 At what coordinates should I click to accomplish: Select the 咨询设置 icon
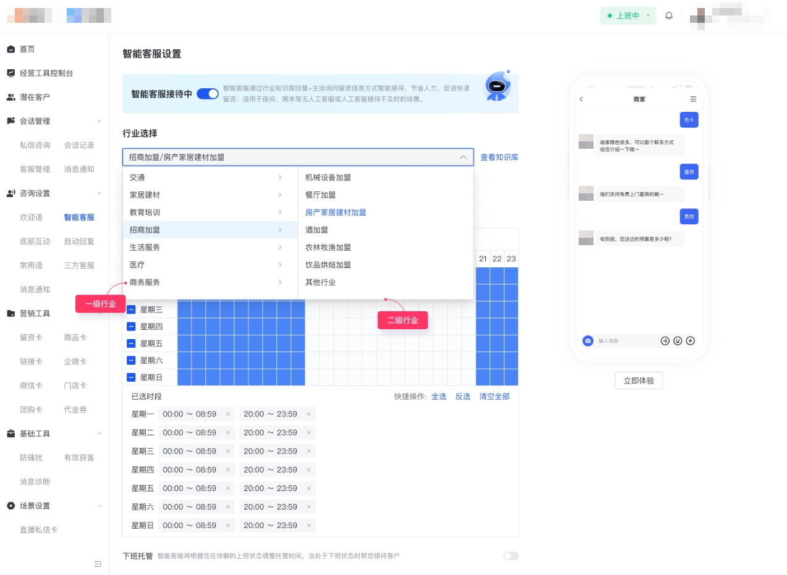pyautogui.click(x=11, y=193)
